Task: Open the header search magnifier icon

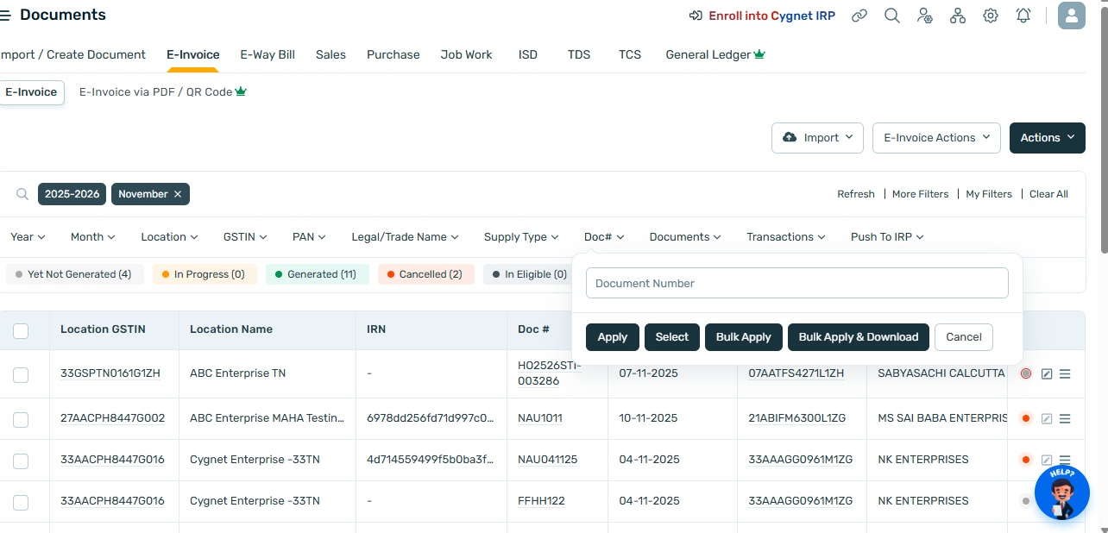Action: (891, 16)
